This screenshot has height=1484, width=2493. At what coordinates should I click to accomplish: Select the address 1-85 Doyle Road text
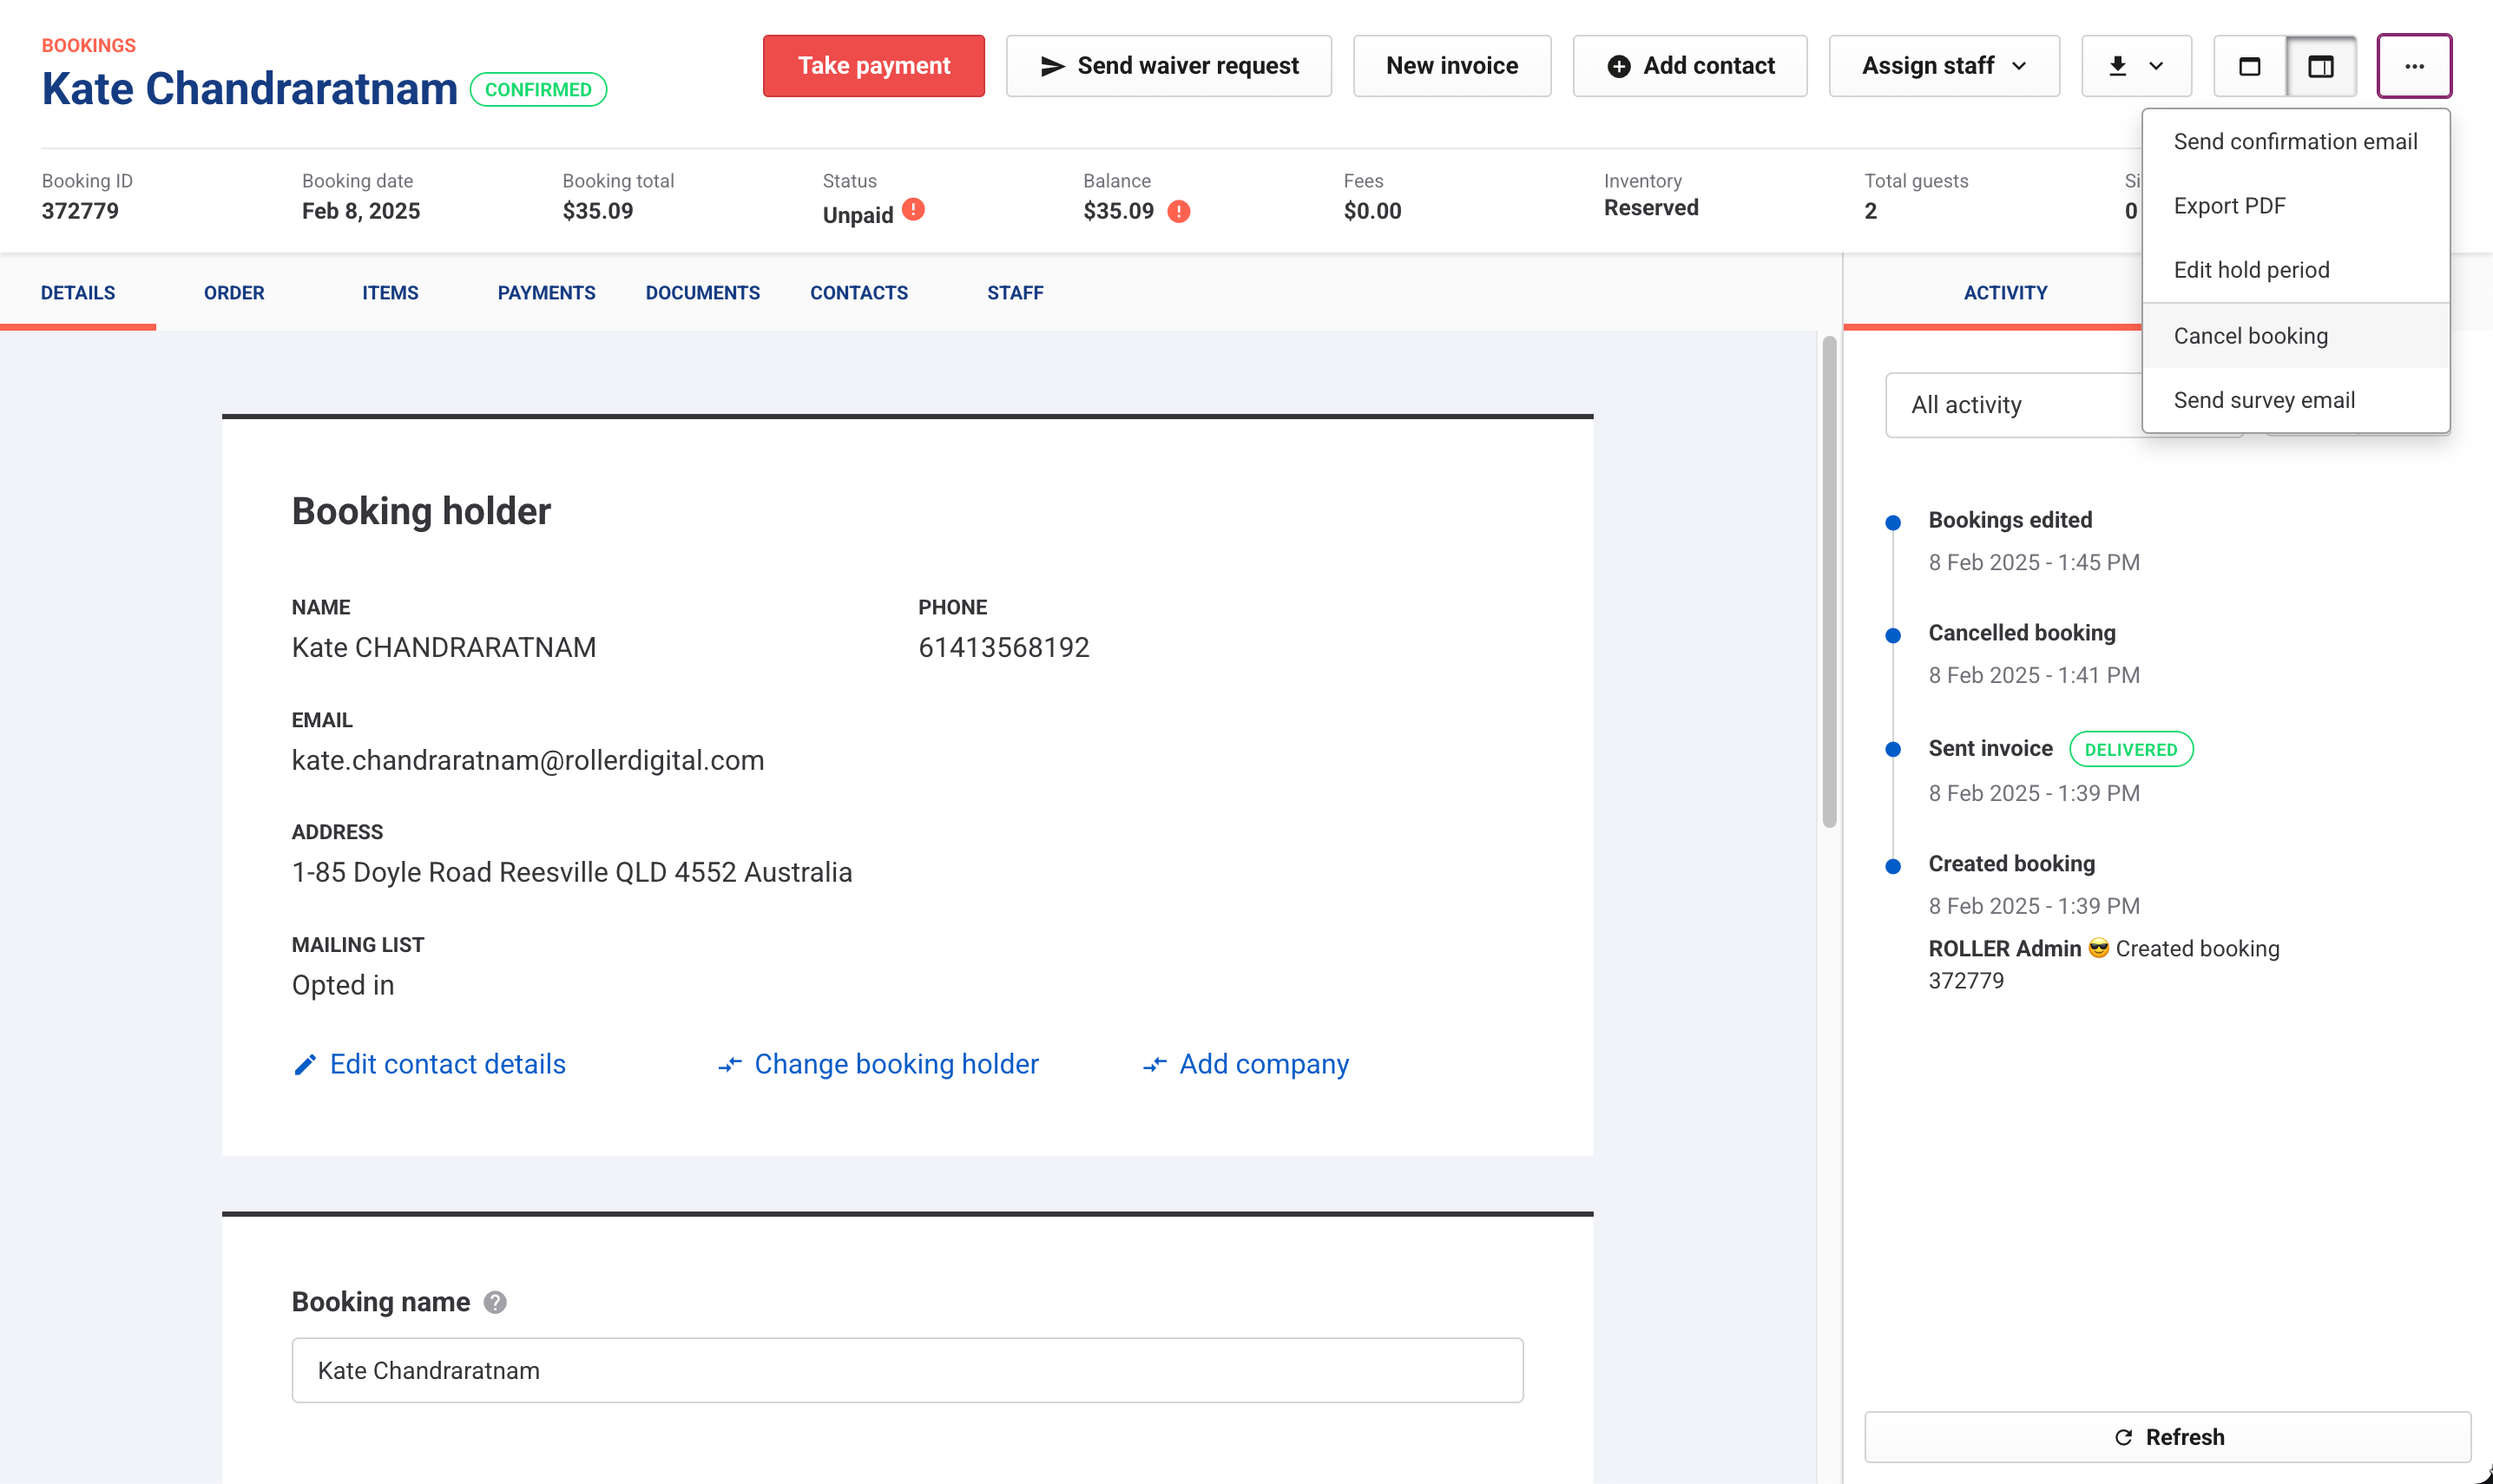pyautogui.click(x=572, y=872)
